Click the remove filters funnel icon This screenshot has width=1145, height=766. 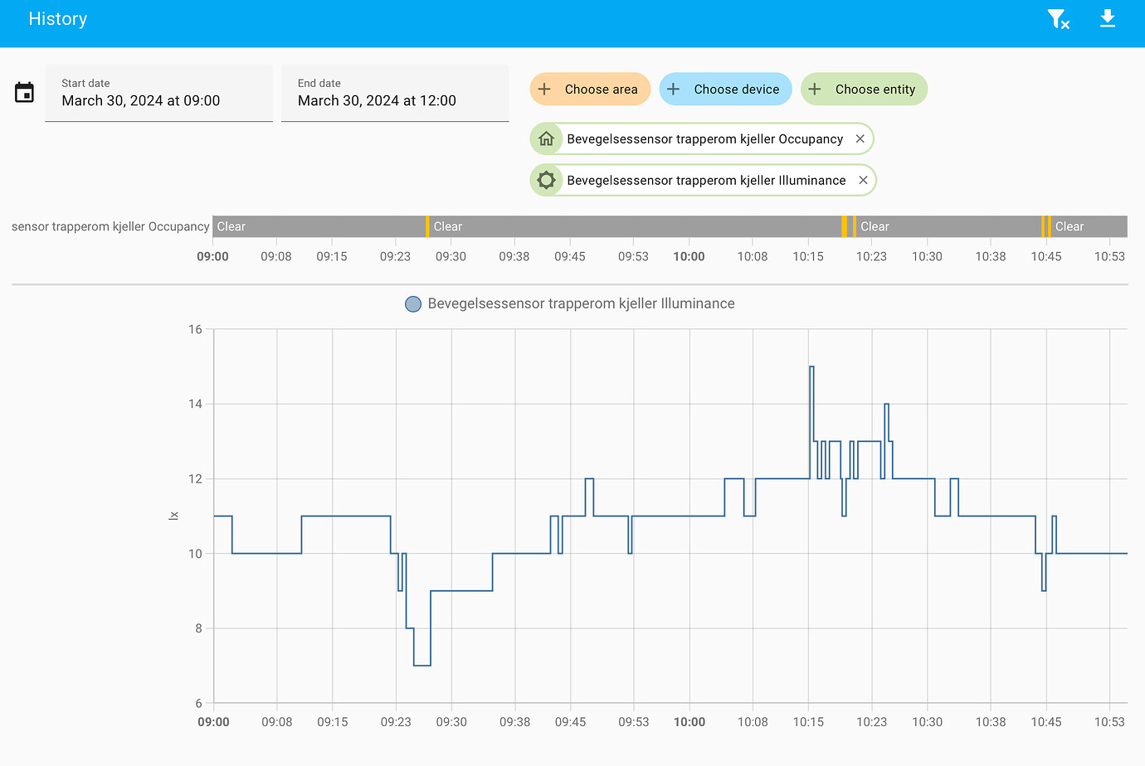tap(1058, 19)
